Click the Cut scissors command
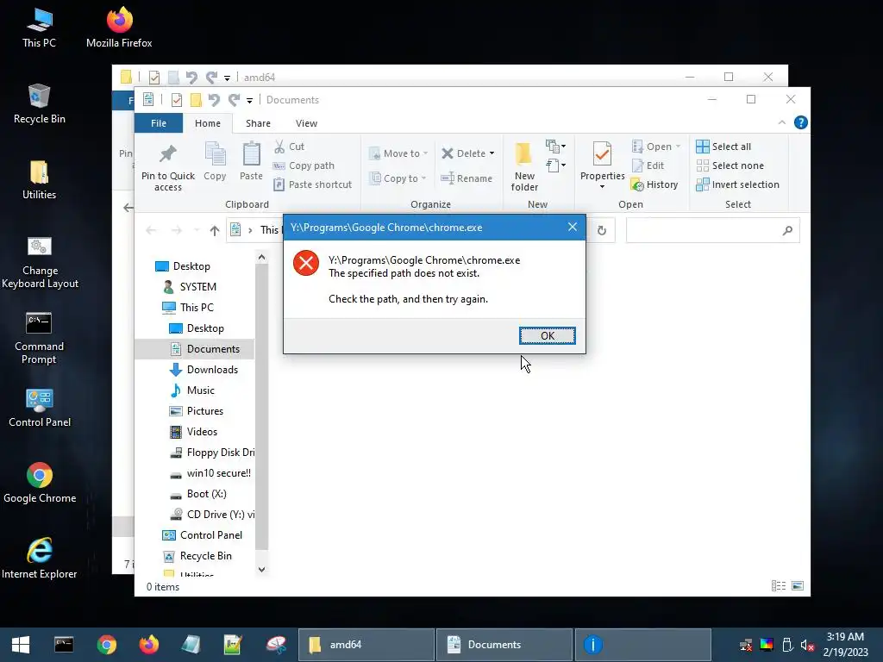883x662 pixels. [289, 147]
